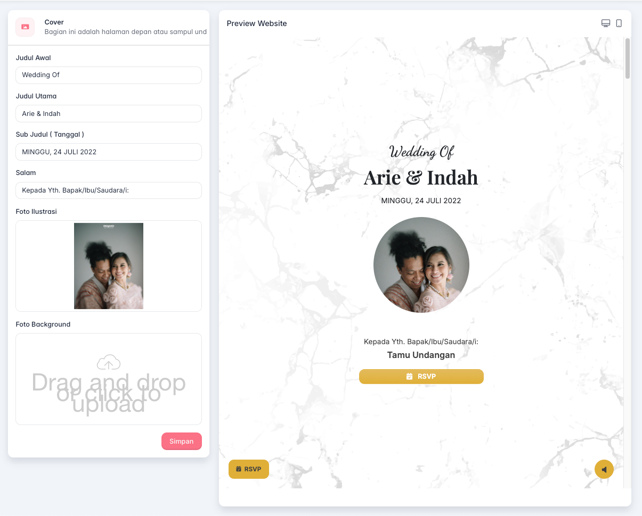Click the Cover section header title
Screen dimensions: 642x516
54,22
